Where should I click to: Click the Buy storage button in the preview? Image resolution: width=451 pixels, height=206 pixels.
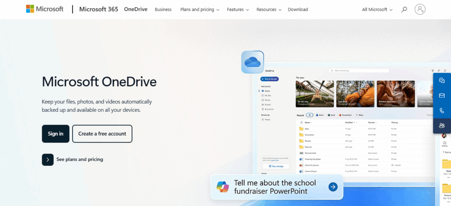276,166
